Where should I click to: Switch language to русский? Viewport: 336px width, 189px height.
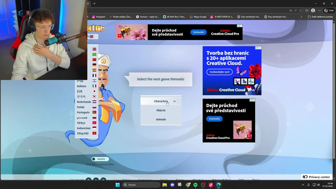87,118
